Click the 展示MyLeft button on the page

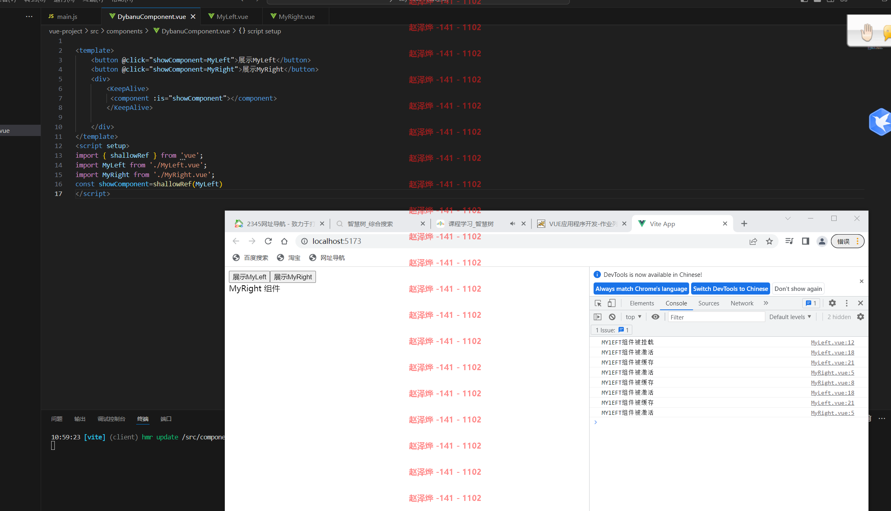click(x=249, y=277)
